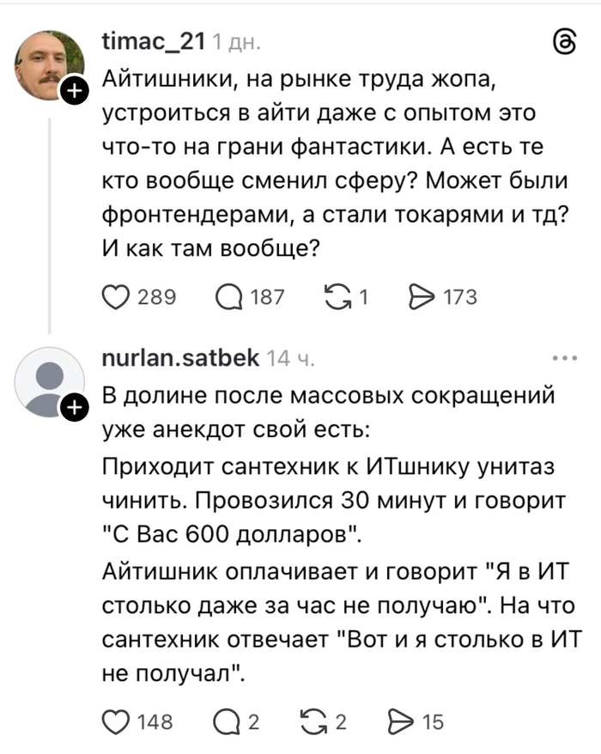
Task: Open timac_21 profile from username
Action: 154,42
